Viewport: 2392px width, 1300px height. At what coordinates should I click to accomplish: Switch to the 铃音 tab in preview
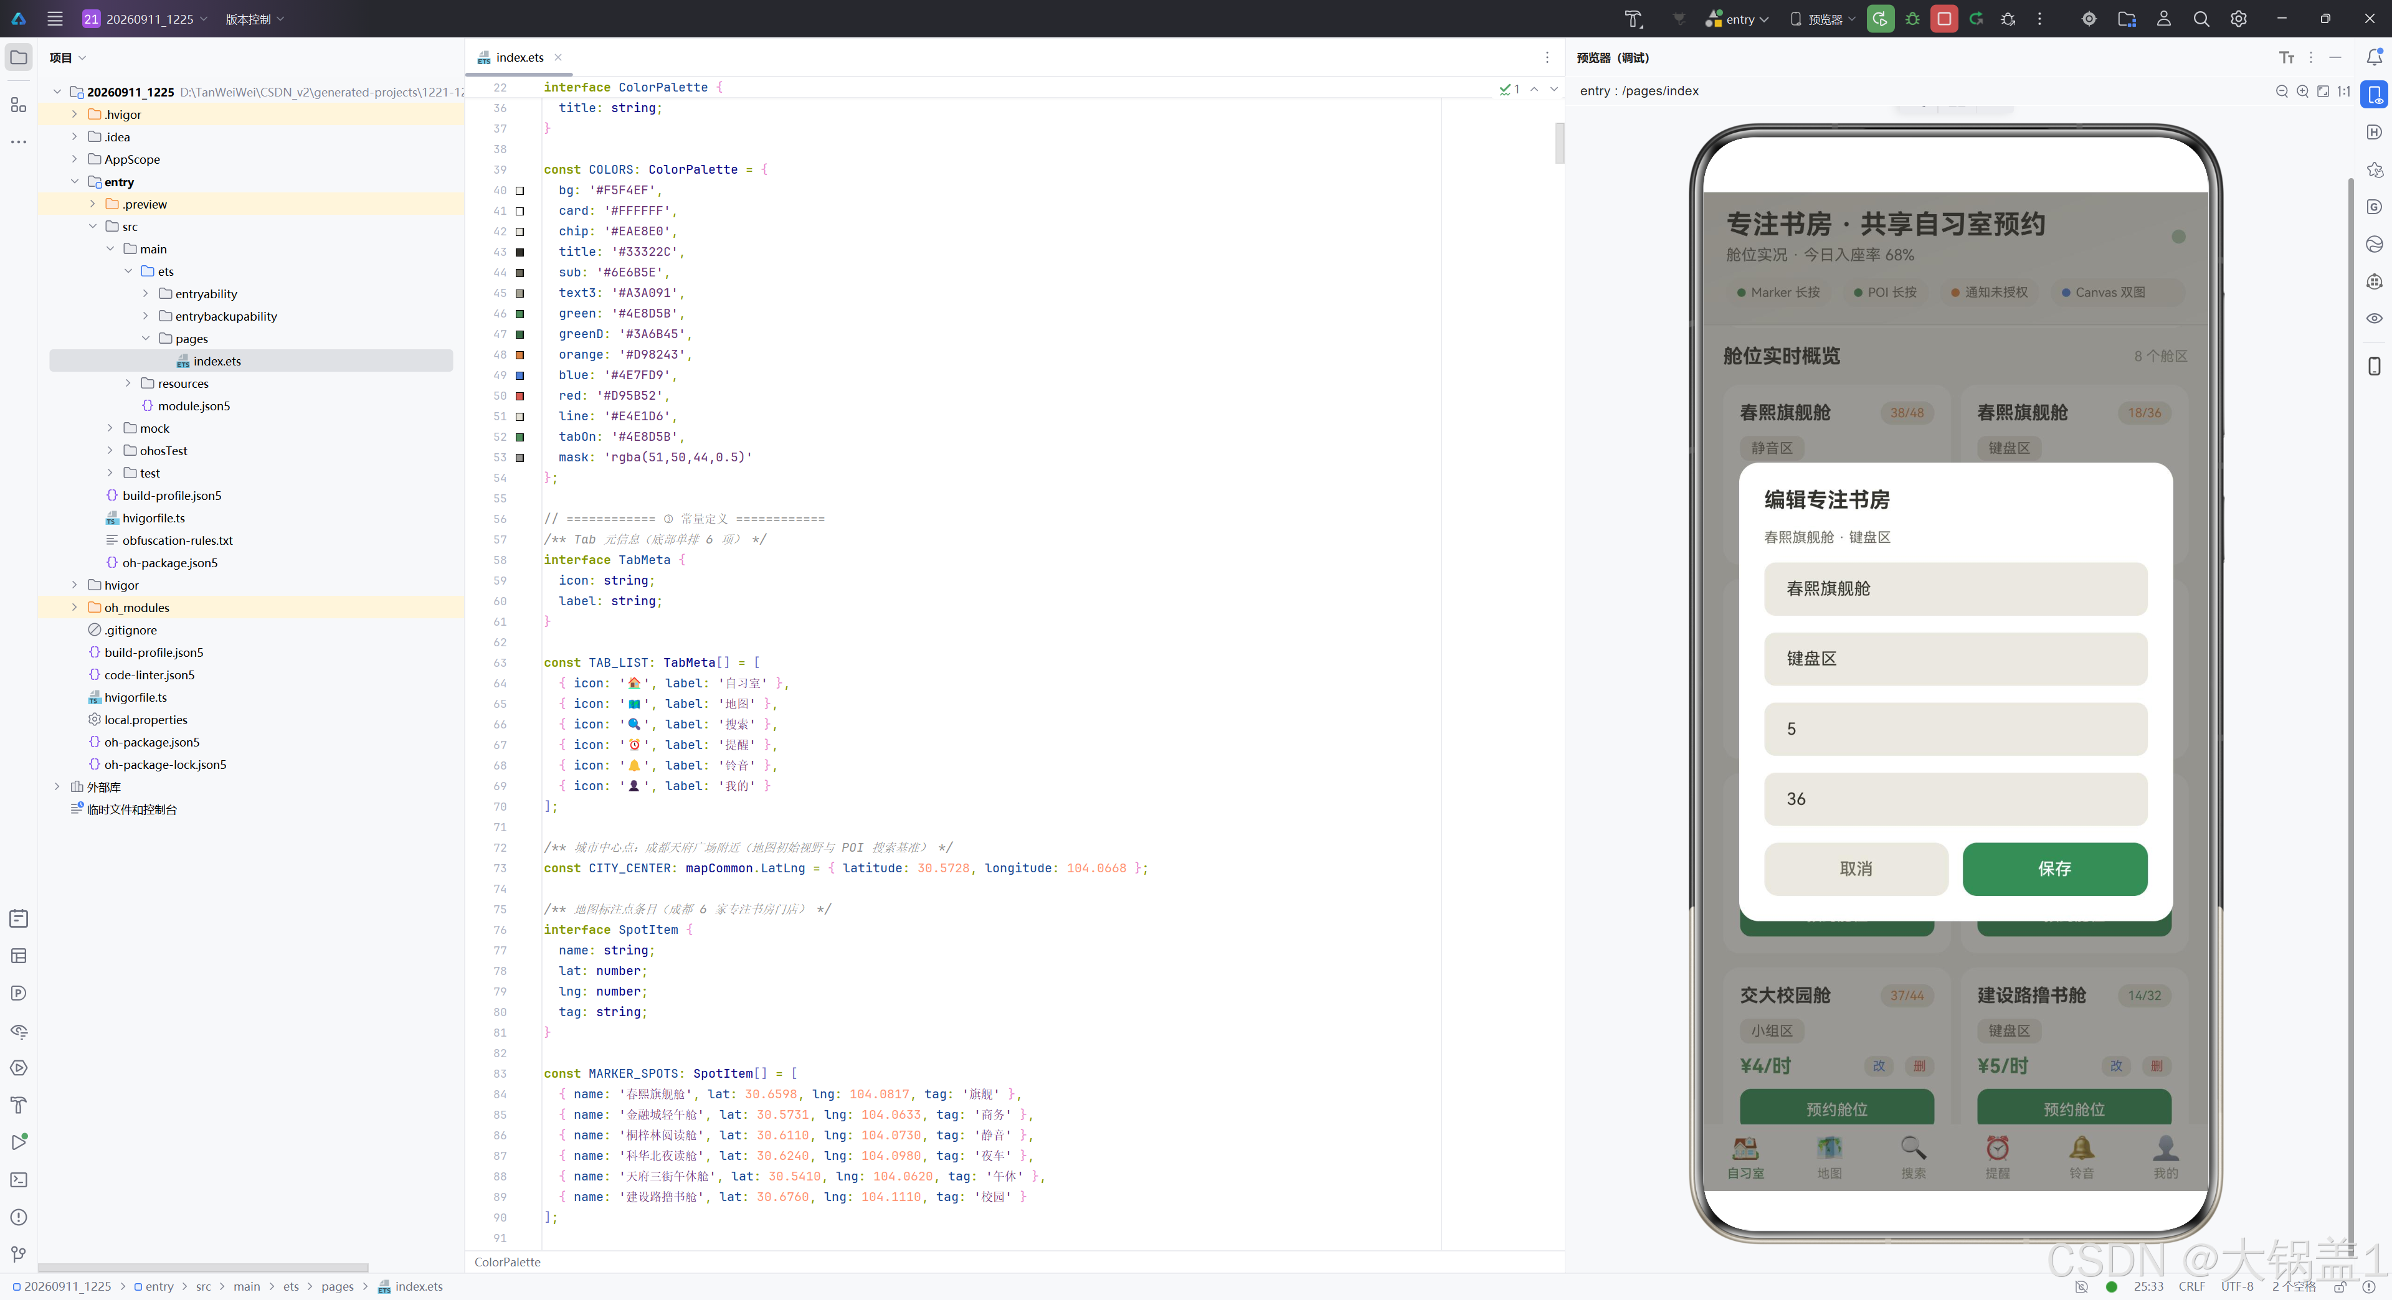coord(2082,1157)
